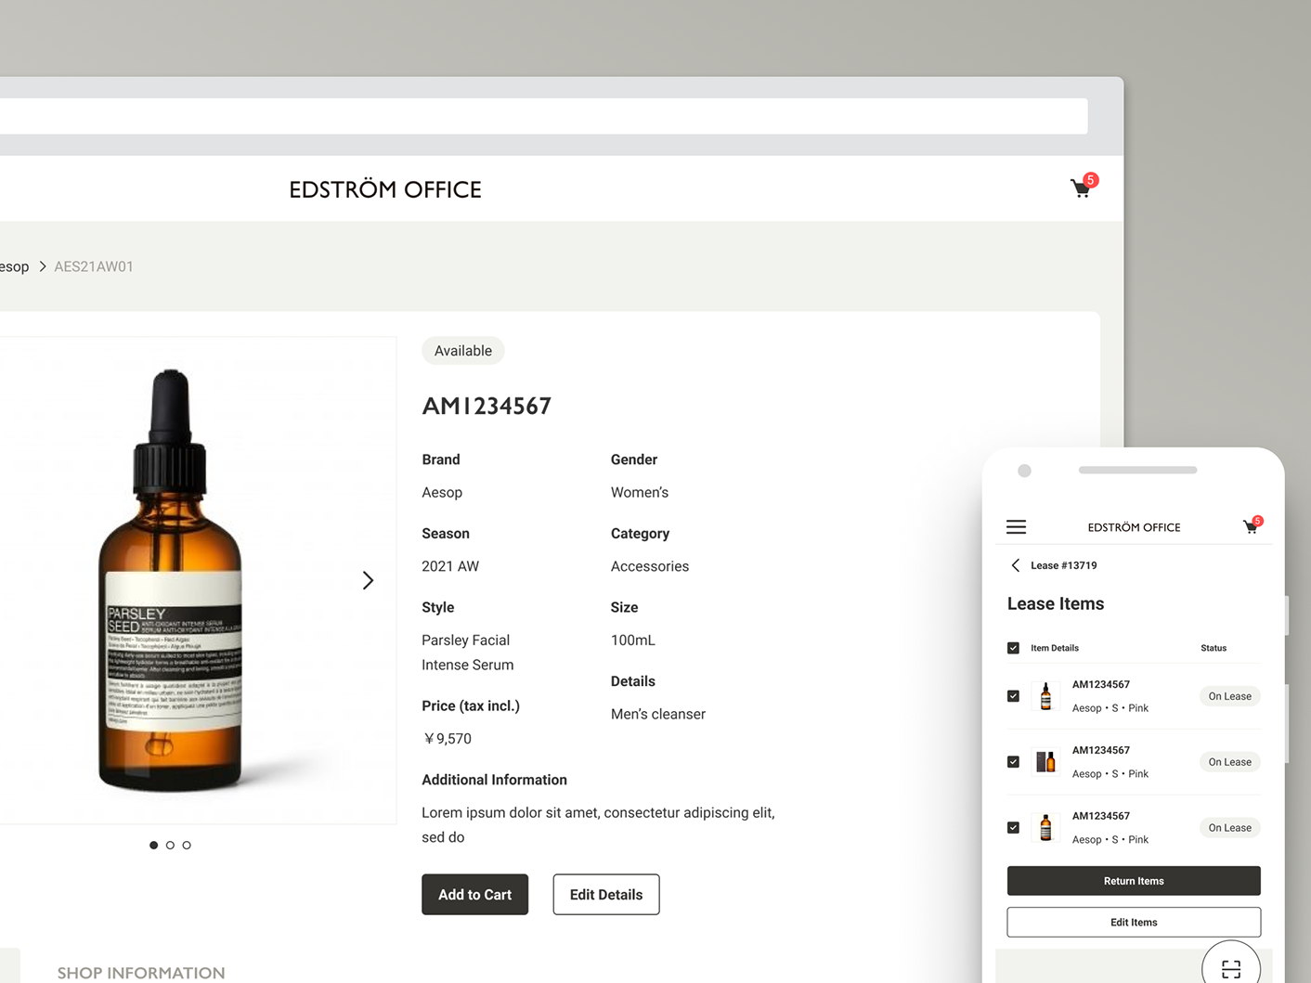The width and height of the screenshot is (1311, 983).
Task: Open the mobile shopping cart icon
Action: coord(1252,525)
